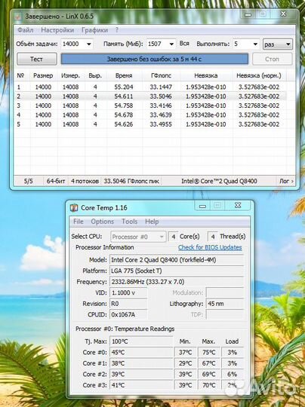The image size is (305, 407).
Task: Click the Tj. Max field 100°C
Action: 141,341
